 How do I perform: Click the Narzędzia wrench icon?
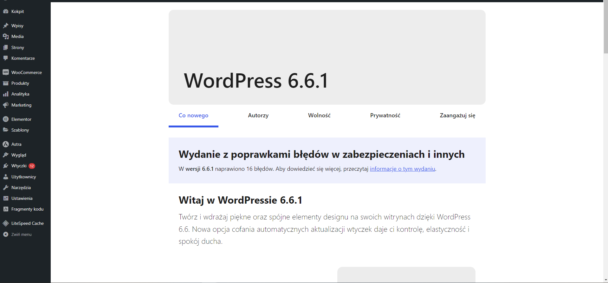pyautogui.click(x=6, y=188)
